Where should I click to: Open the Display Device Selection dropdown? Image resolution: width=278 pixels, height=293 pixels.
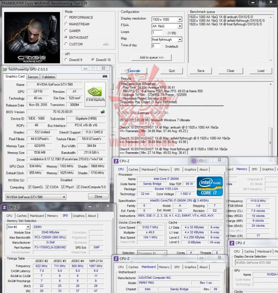tap(256, 262)
